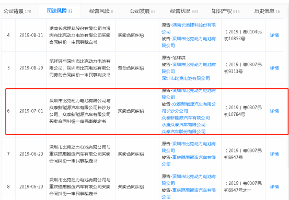The height and width of the screenshot is (200, 289).
Task: Switch to the 经营状况 tab
Action: click(184, 11)
